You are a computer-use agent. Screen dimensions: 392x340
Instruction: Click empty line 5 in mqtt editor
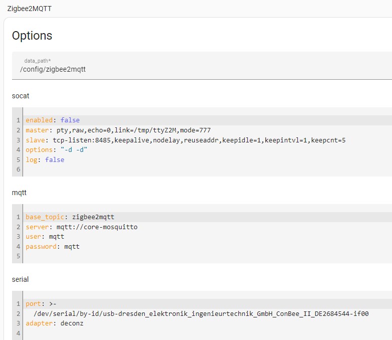207,256
